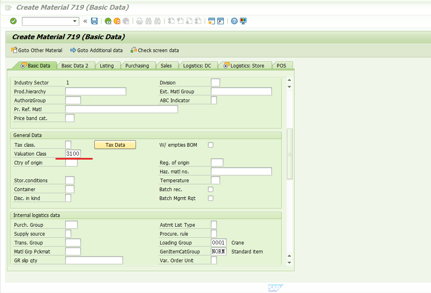
Task: Open the Print function icon
Action: [x=139, y=21]
